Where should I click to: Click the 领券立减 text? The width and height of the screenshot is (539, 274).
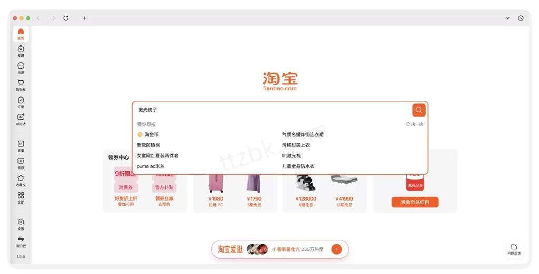[x=164, y=198]
